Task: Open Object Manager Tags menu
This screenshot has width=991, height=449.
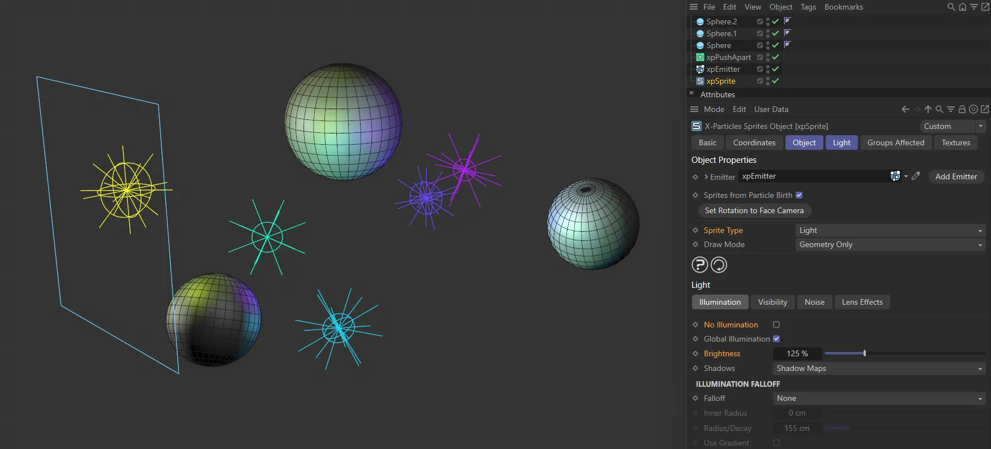Action: pos(808,7)
